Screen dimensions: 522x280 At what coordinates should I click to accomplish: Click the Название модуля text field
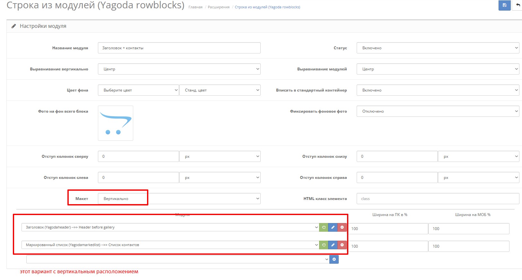(x=179, y=48)
